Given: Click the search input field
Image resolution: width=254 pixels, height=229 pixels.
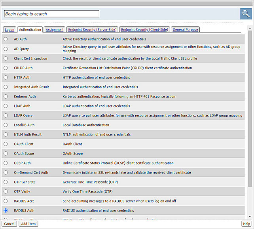Looking at the screenshot, I should (52, 14).
